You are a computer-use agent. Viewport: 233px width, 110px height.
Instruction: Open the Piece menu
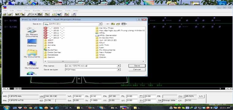pos(27,10)
